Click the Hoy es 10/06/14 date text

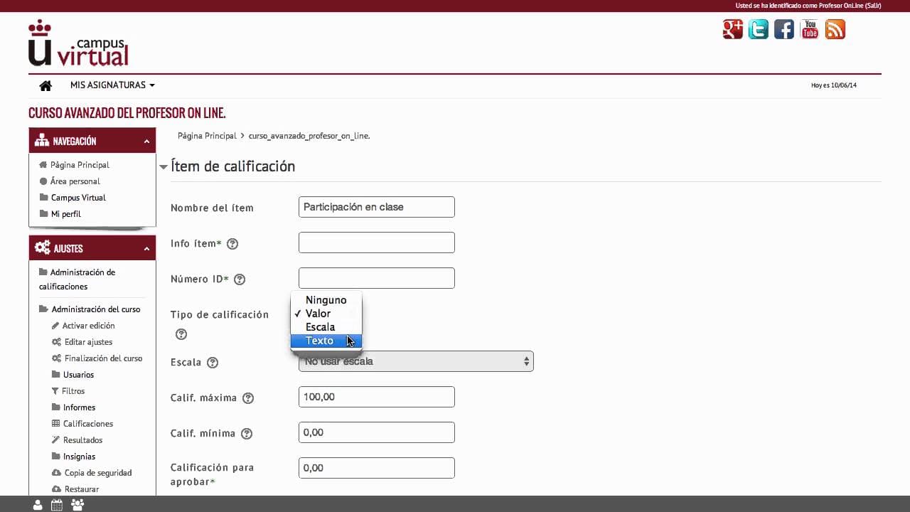[x=834, y=85]
